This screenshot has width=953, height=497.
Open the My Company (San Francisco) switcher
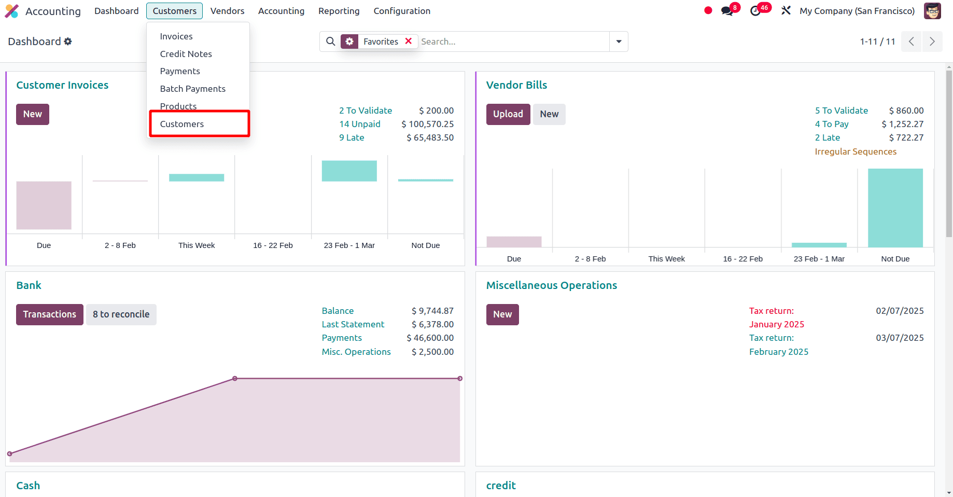[x=857, y=11]
